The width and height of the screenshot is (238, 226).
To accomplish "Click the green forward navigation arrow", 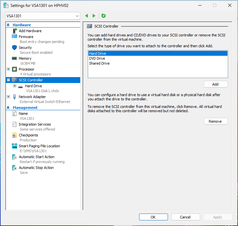I will [94, 16].
